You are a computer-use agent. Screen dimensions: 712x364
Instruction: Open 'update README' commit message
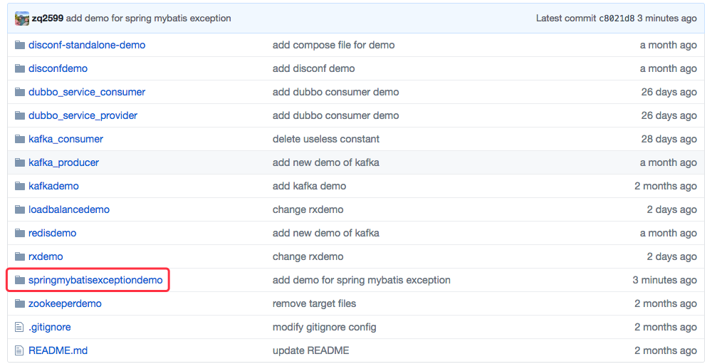point(310,350)
